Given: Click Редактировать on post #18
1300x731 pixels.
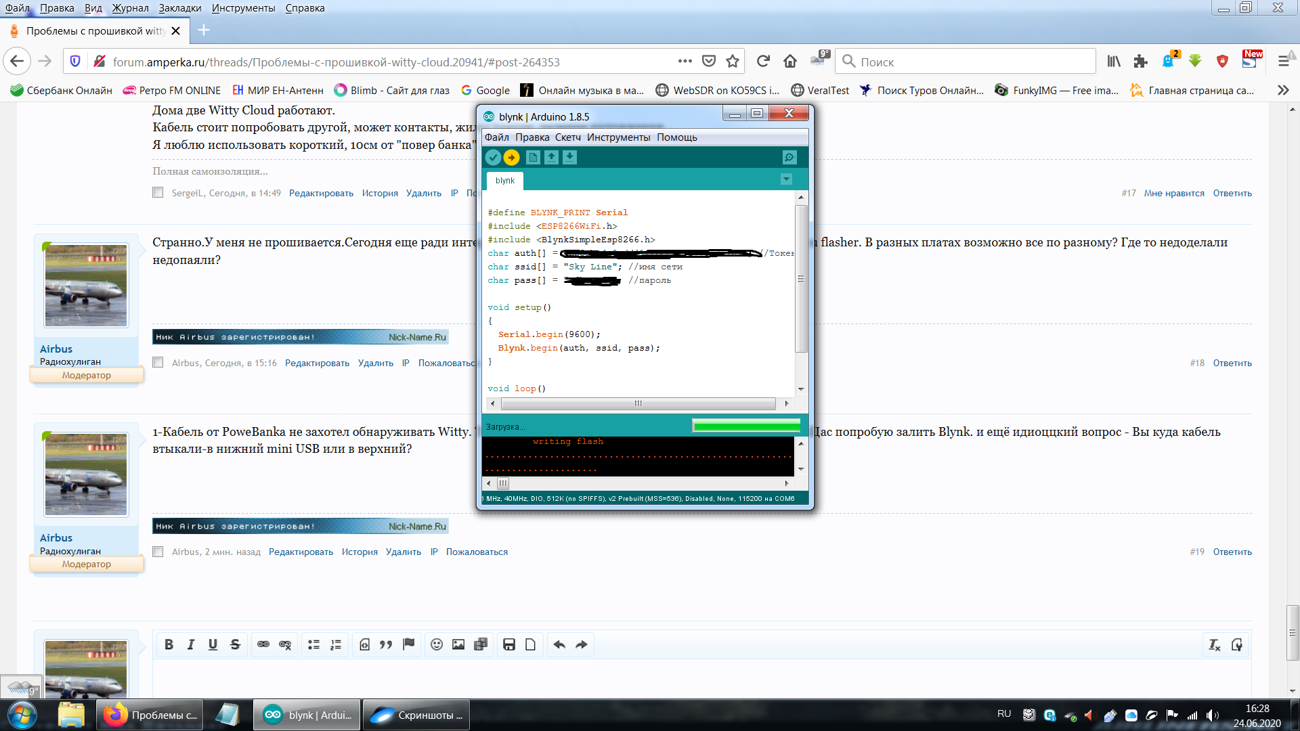Looking at the screenshot, I should pyautogui.click(x=317, y=363).
